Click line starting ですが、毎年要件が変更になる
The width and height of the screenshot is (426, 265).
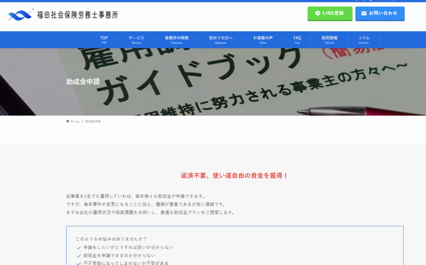click(146, 204)
